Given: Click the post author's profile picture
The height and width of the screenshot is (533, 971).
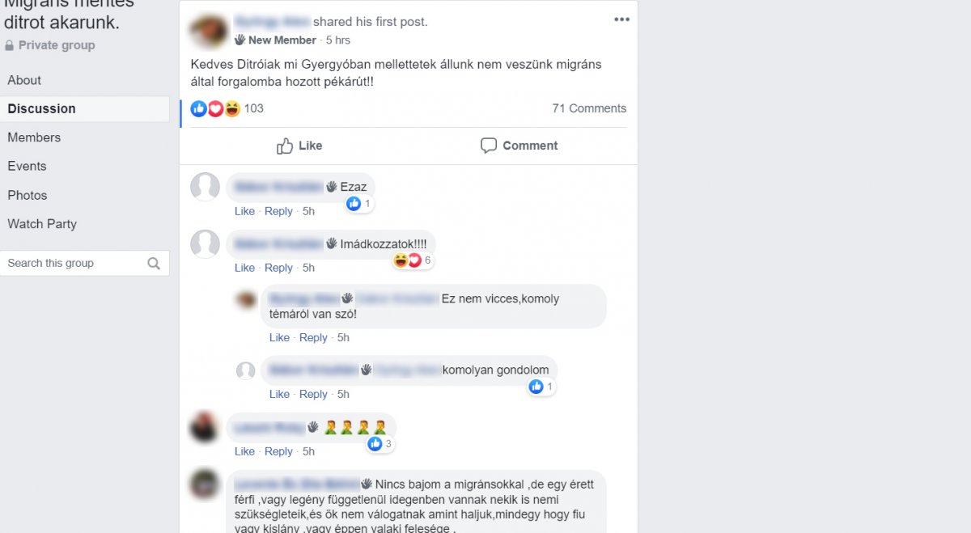Looking at the screenshot, I should [x=209, y=30].
